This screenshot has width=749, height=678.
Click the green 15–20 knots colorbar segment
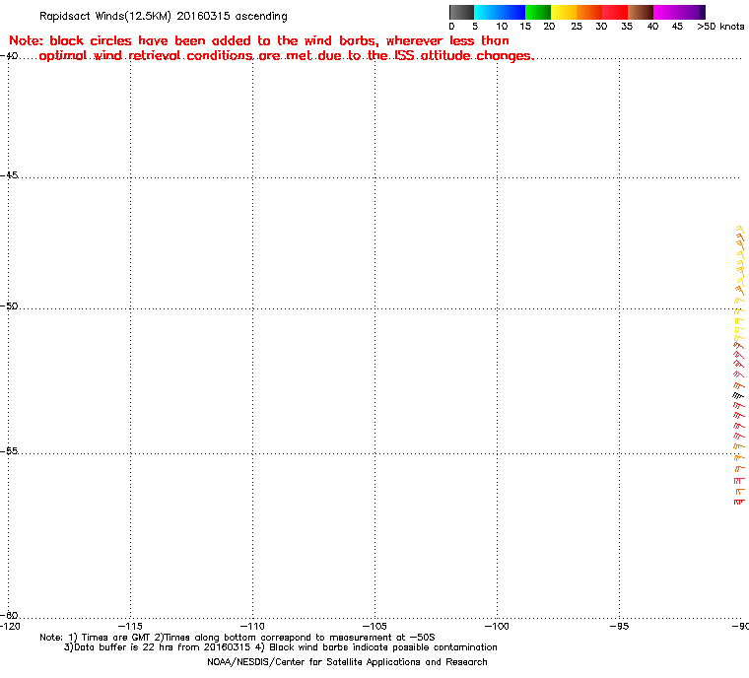(x=538, y=12)
